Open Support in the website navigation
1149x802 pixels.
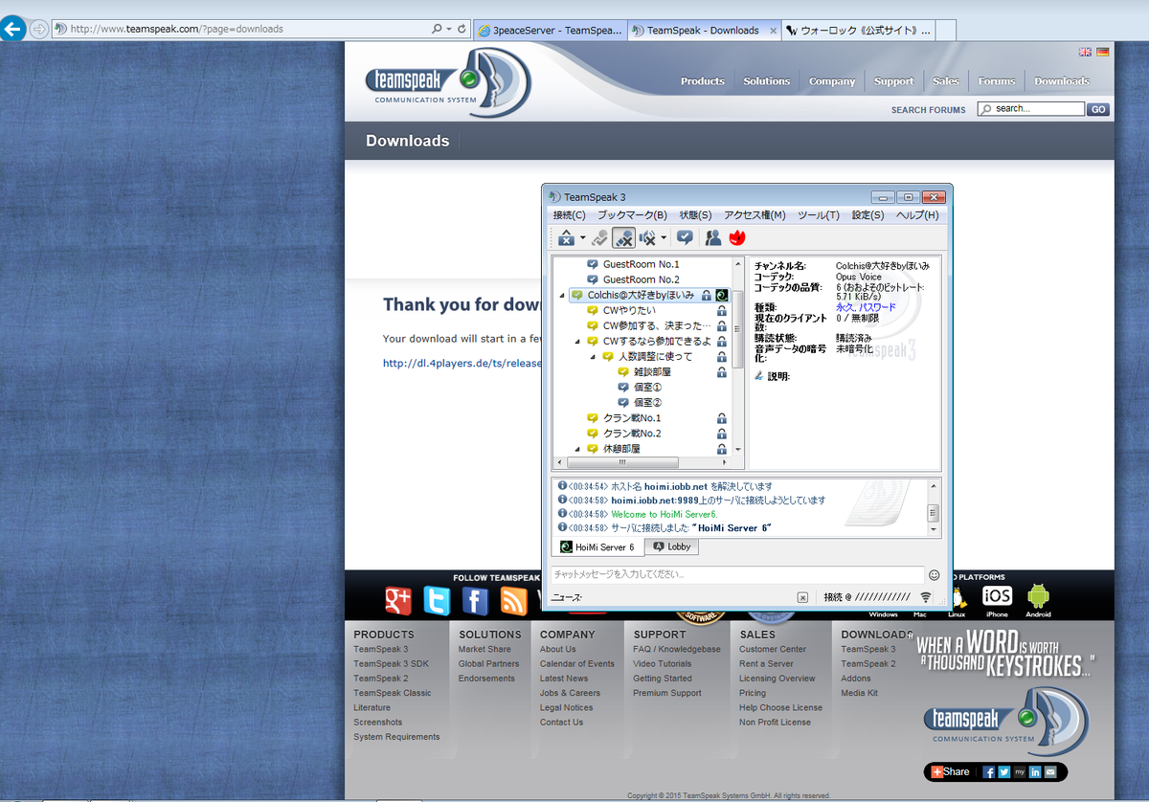pyautogui.click(x=893, y=81)
